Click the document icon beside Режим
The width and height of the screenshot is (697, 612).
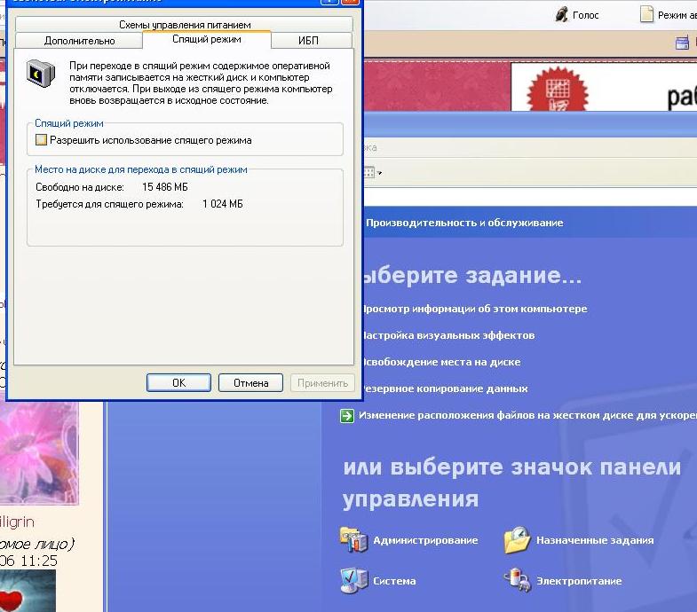tap(646, 15)
